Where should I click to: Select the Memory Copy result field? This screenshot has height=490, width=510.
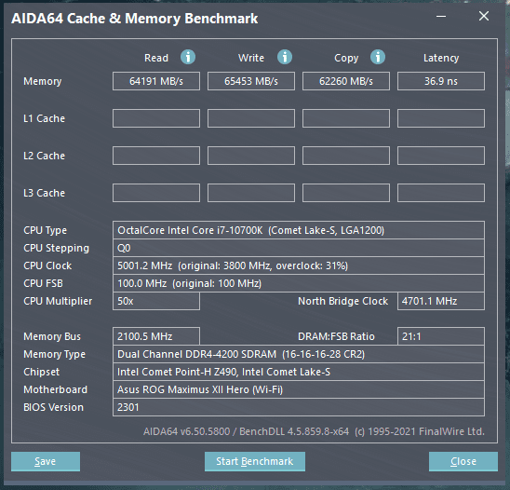tap(346, 81)
